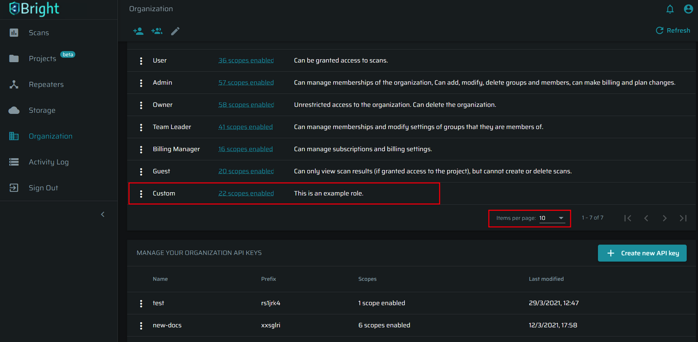Open the Items per page dropdown
Screen dimensions: 698x342
[x=552, y=218]
